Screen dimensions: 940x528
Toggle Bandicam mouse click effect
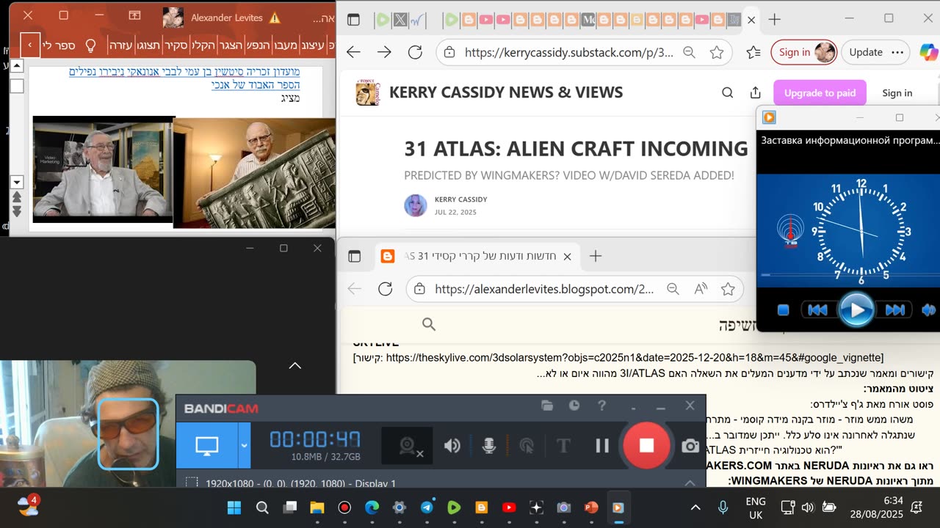527,445
